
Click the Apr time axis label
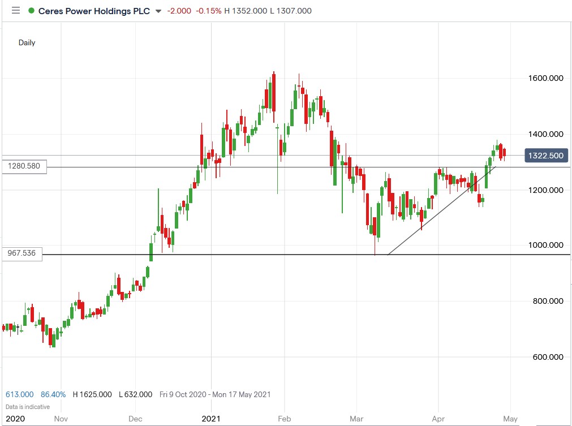[438, 419]
